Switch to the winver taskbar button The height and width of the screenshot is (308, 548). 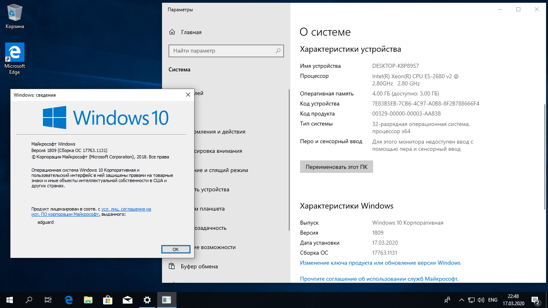tap(166, 300)
